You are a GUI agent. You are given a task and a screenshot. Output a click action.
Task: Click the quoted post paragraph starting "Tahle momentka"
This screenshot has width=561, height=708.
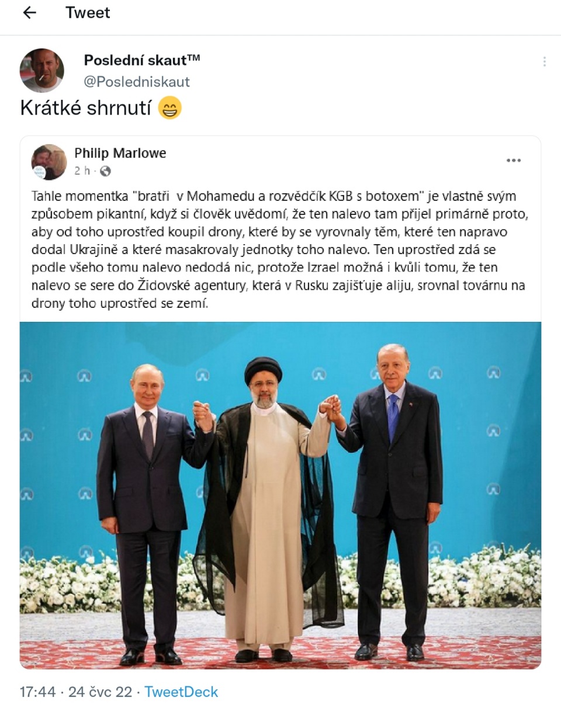280,250
